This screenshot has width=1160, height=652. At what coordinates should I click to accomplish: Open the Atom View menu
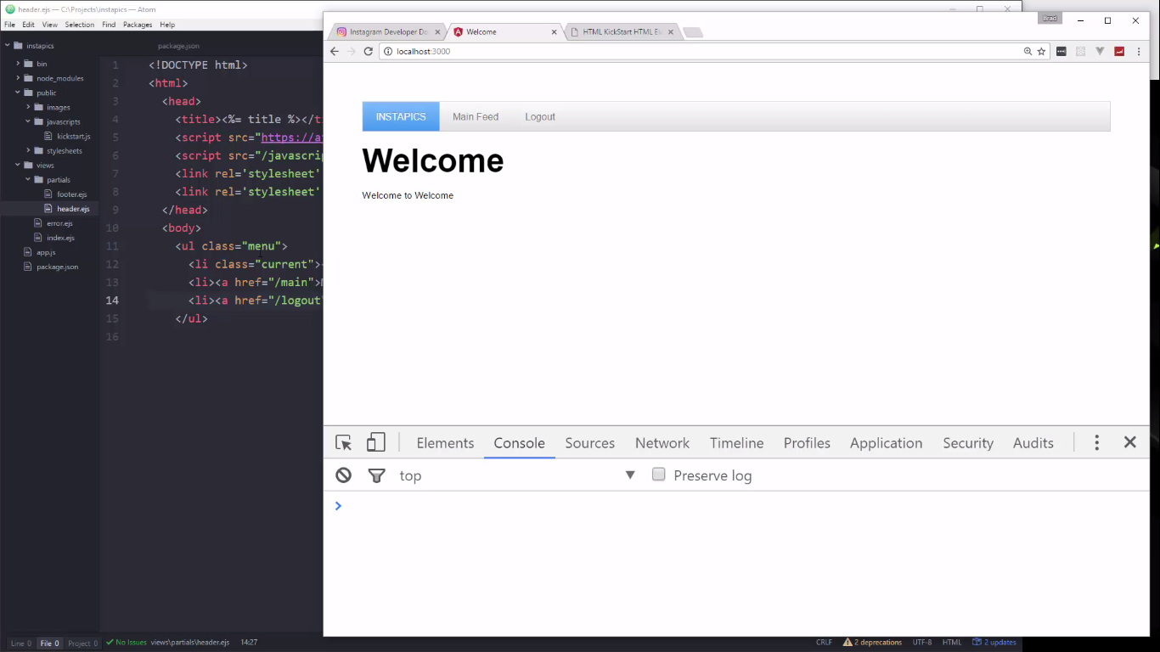pyautogui.click(x=50, y=25)
